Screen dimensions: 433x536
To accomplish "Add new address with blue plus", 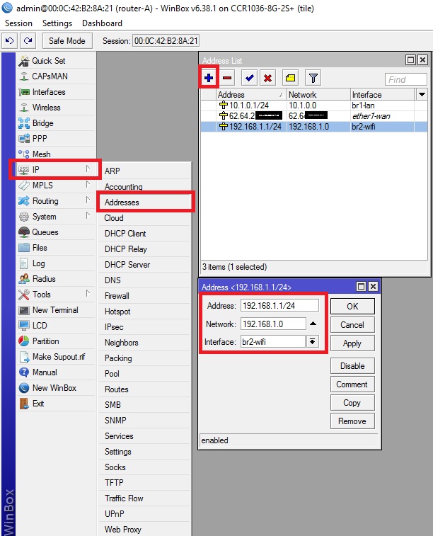I will 209,79.
